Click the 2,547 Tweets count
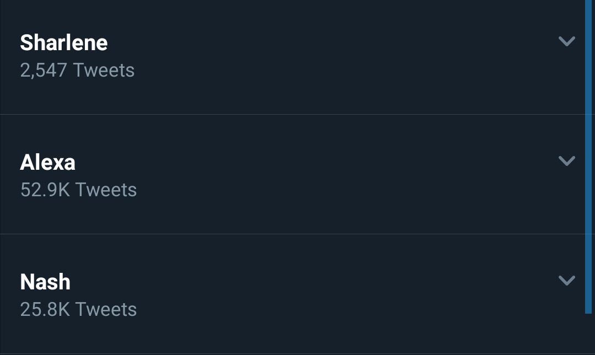This screenshot has height=355, width=595. tap(78, 70)
